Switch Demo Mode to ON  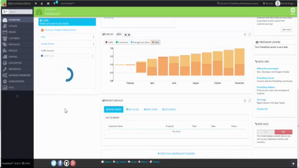[266, 132]
